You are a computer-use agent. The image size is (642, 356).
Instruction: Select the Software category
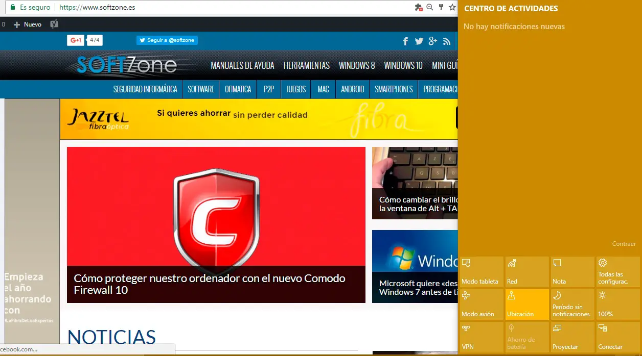[x=201, y=89]
